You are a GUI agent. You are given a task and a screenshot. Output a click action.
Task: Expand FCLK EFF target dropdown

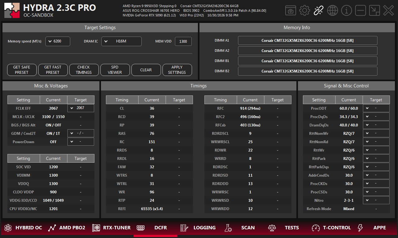[x=81, y=108]
